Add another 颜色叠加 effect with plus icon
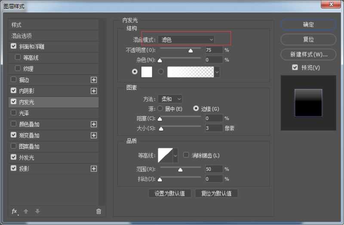 click(x=94, y=124)
